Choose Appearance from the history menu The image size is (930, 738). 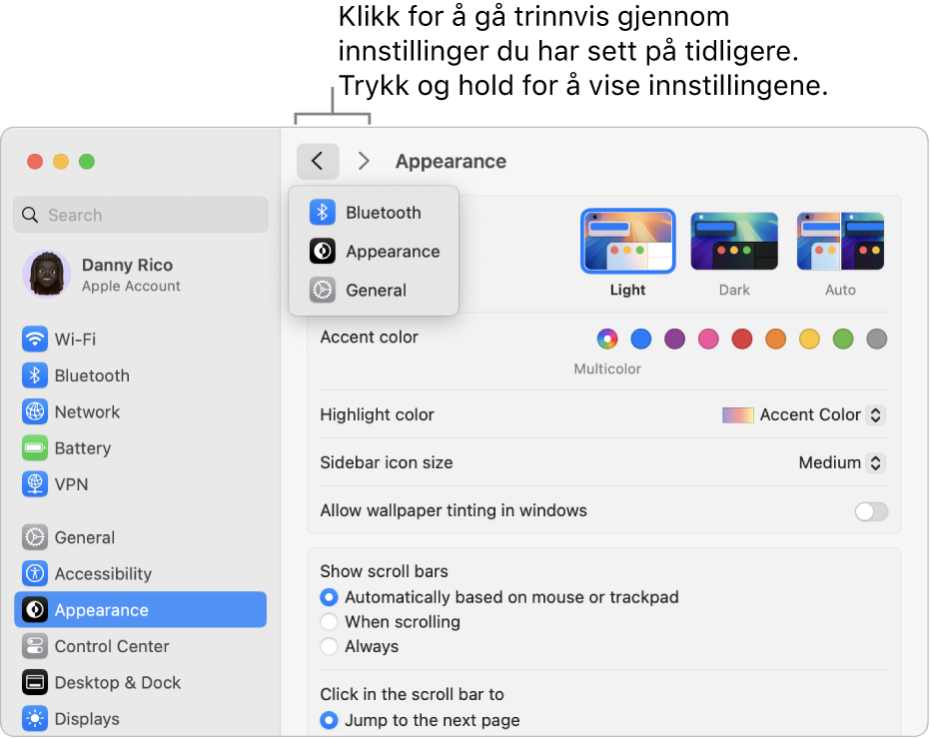(x=374, y=252)
